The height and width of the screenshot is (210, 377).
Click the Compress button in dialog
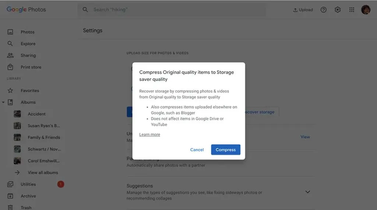pyautogui.click(x=225, y=150)
